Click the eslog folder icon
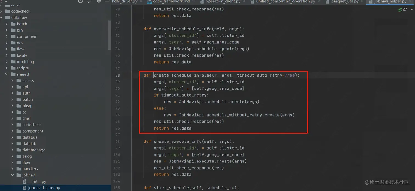The height and width of the screenshot is (191, 415). 19,156
